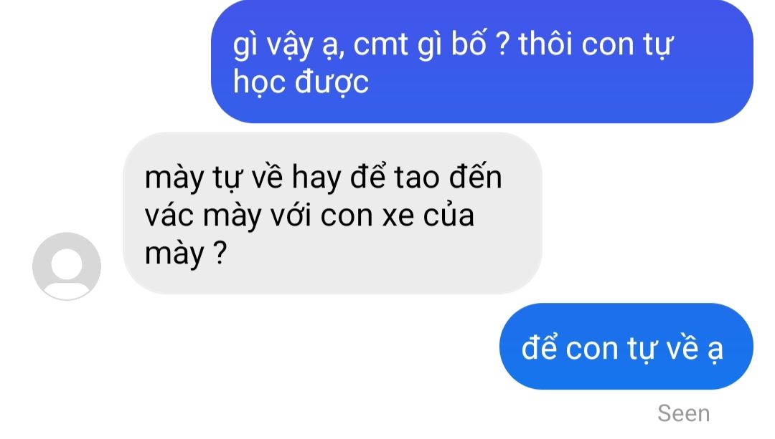
Task: Select the gray message 'mày tự về hay'
Action: 333,213
